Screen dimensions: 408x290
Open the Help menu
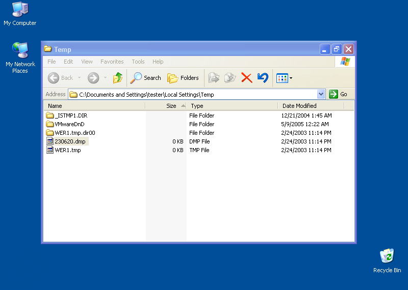coord(158,62)
